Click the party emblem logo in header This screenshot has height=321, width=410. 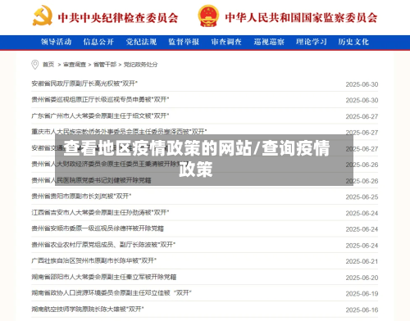(x=43, y=16)
